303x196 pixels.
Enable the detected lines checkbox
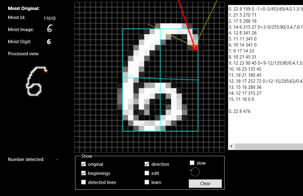coord(84,182)
